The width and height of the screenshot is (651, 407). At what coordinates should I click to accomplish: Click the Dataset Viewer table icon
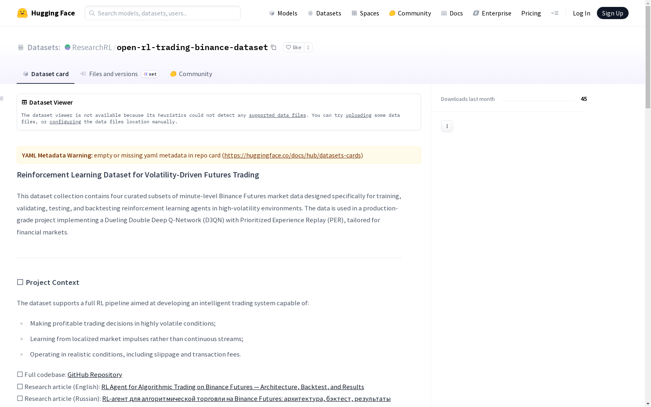point(24,102)
